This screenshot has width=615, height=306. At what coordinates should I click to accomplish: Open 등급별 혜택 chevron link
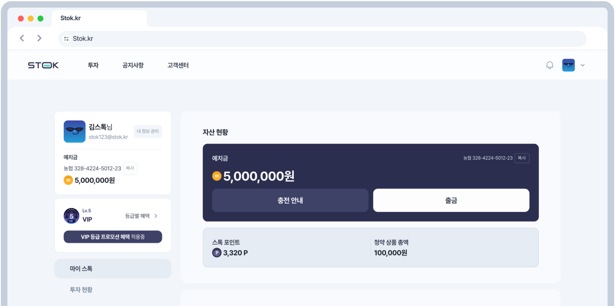click(142, 216)
